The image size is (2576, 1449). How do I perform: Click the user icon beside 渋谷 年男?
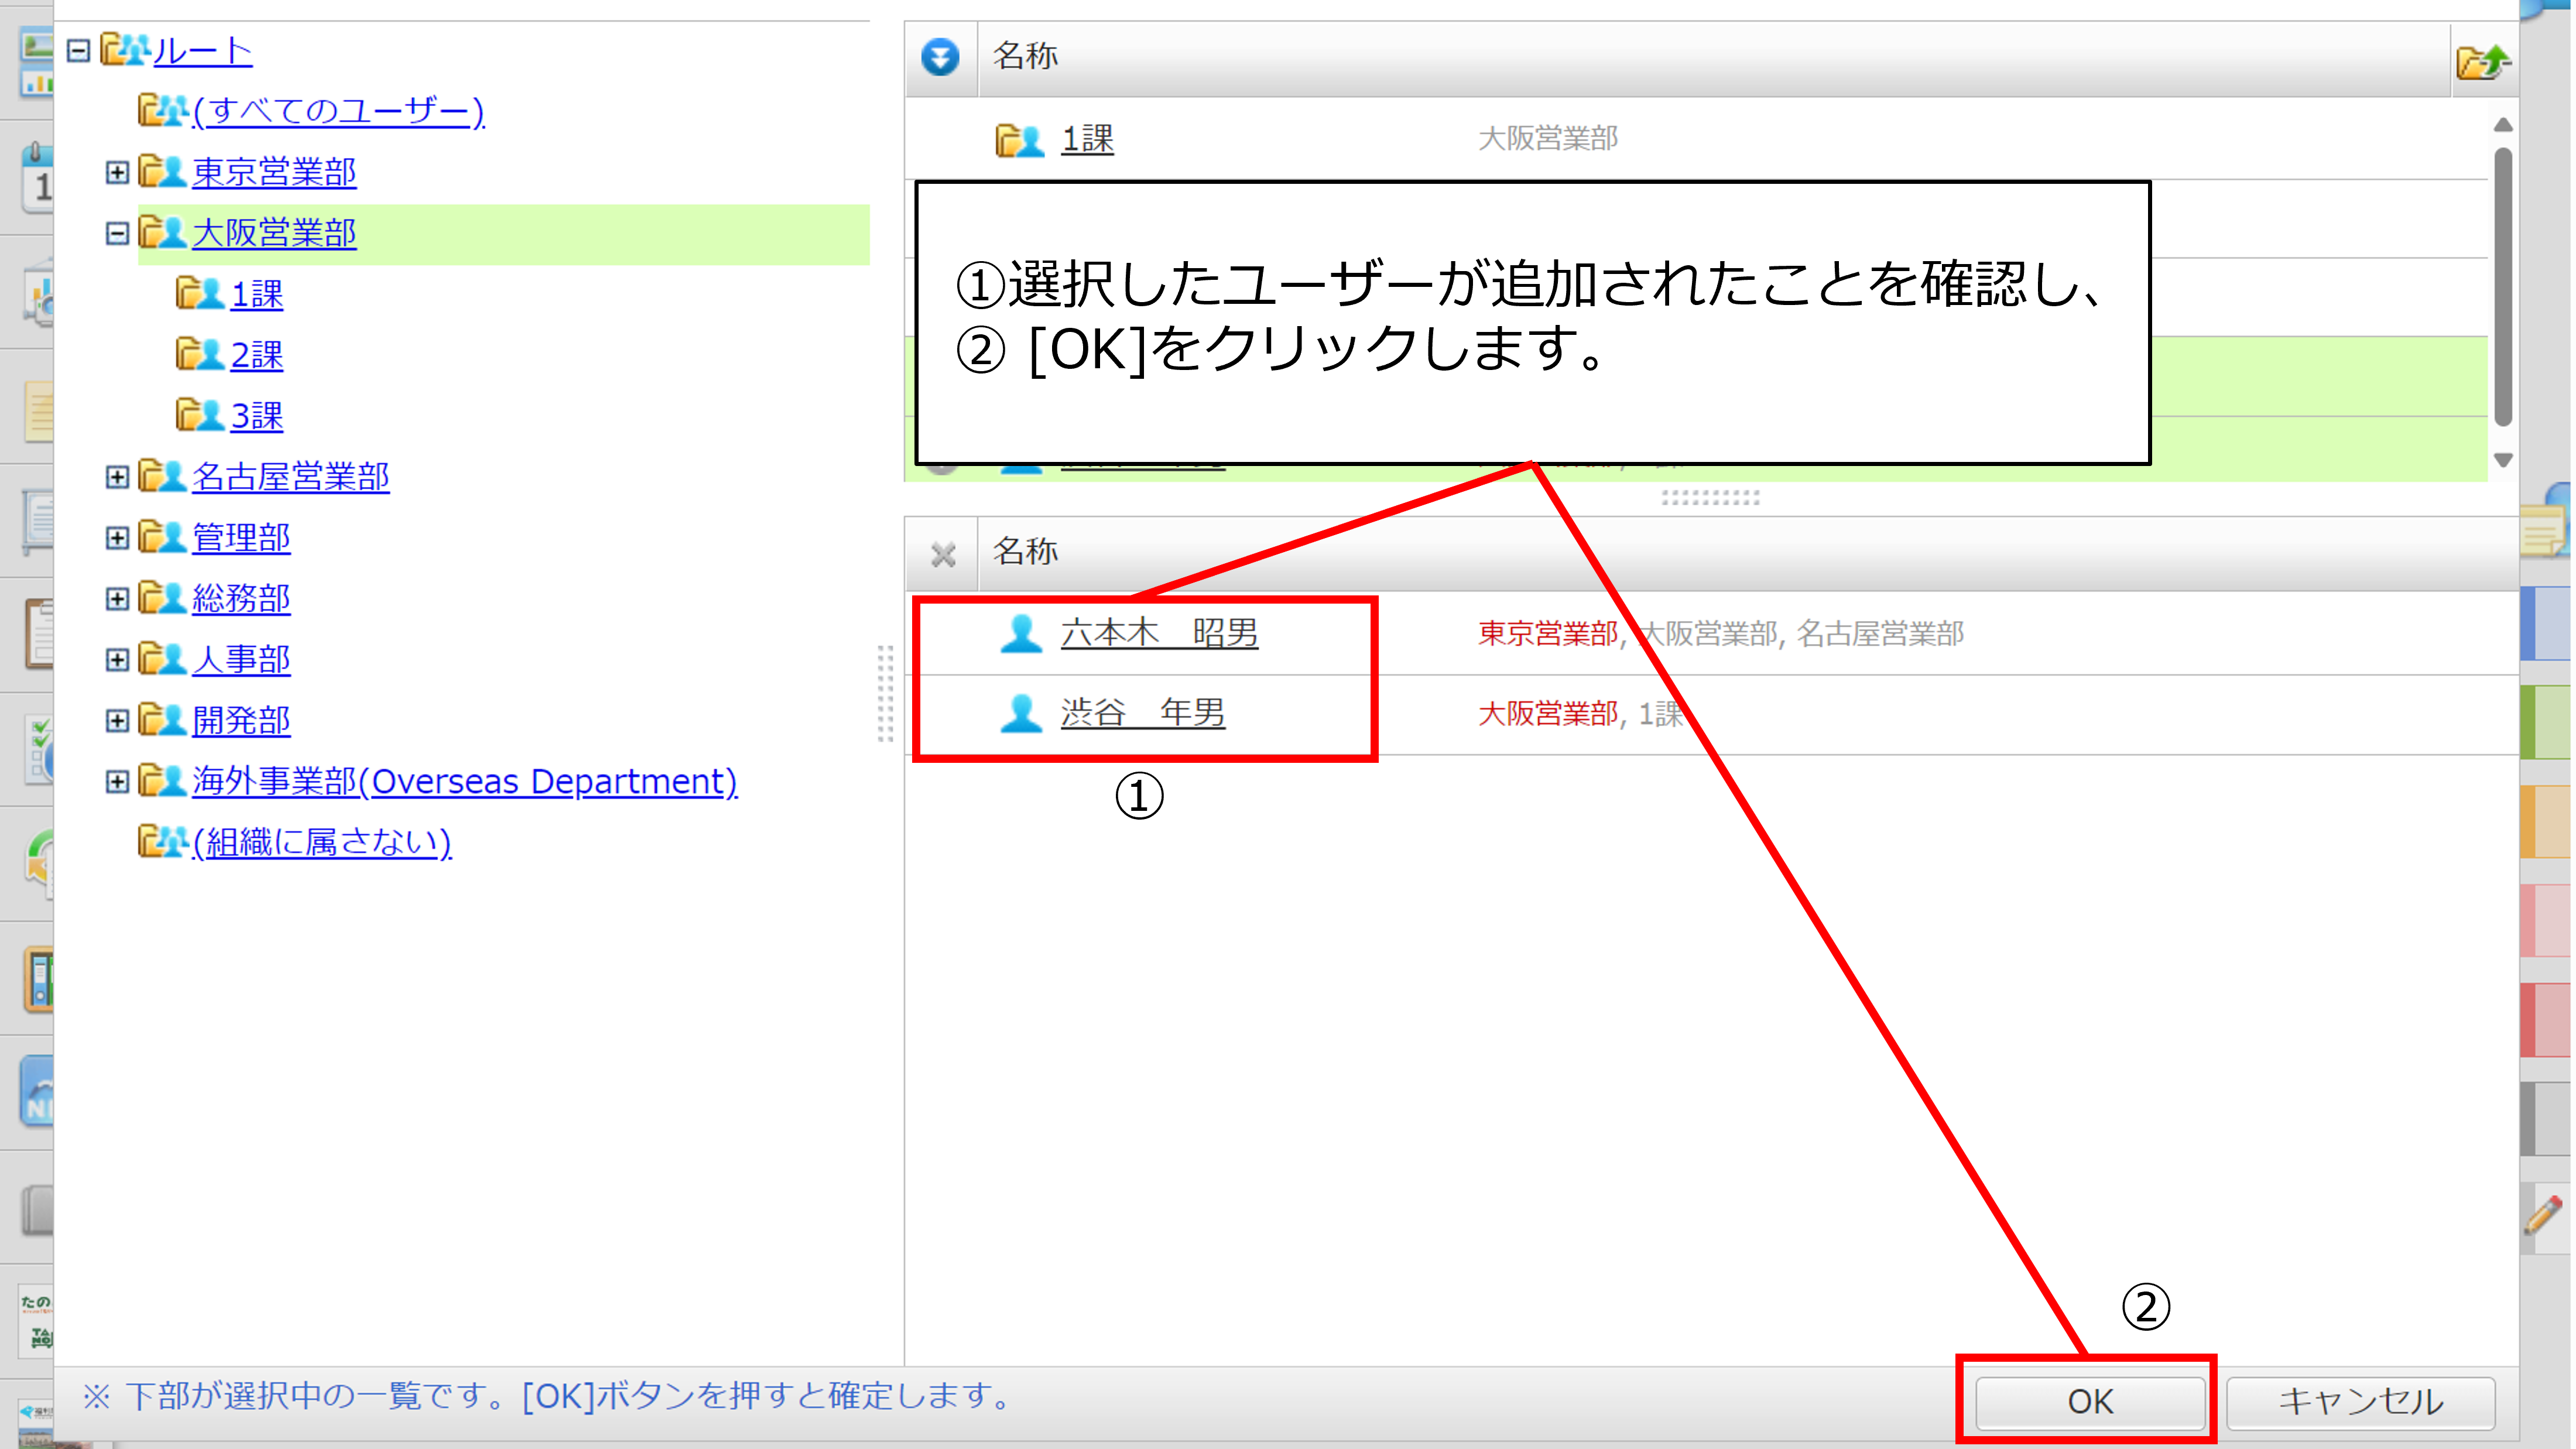point(1021,713)
